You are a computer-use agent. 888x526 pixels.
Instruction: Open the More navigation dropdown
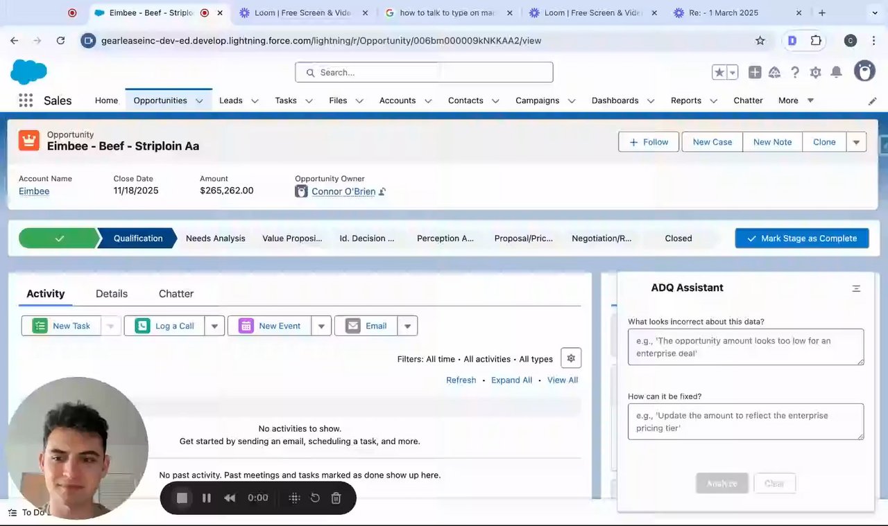[796, 100]
